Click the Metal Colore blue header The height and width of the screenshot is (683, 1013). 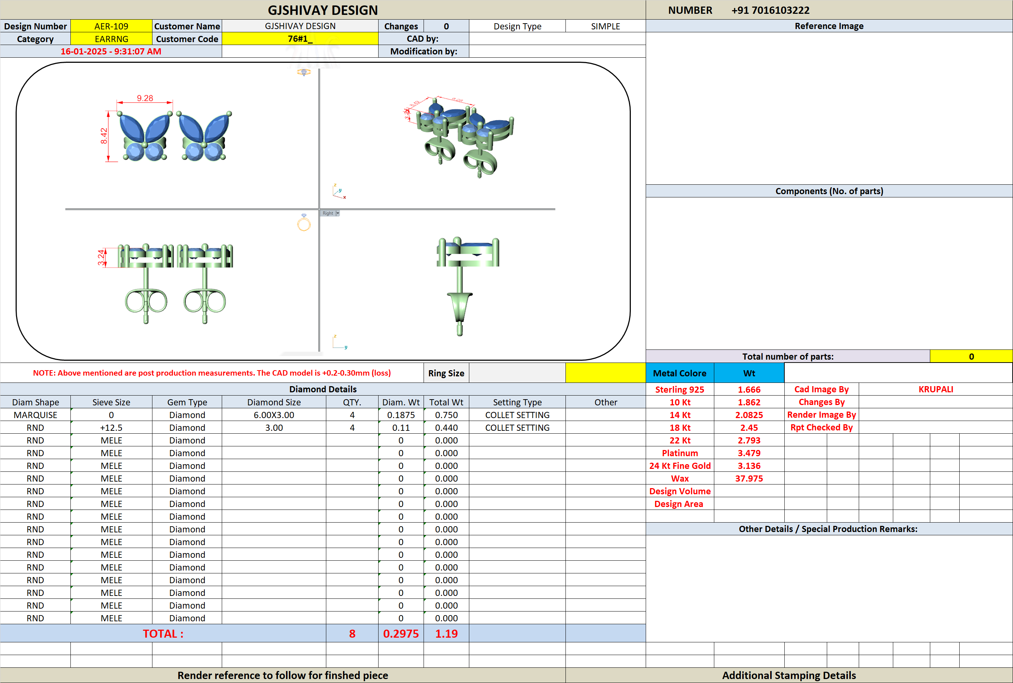click(679, 373)
